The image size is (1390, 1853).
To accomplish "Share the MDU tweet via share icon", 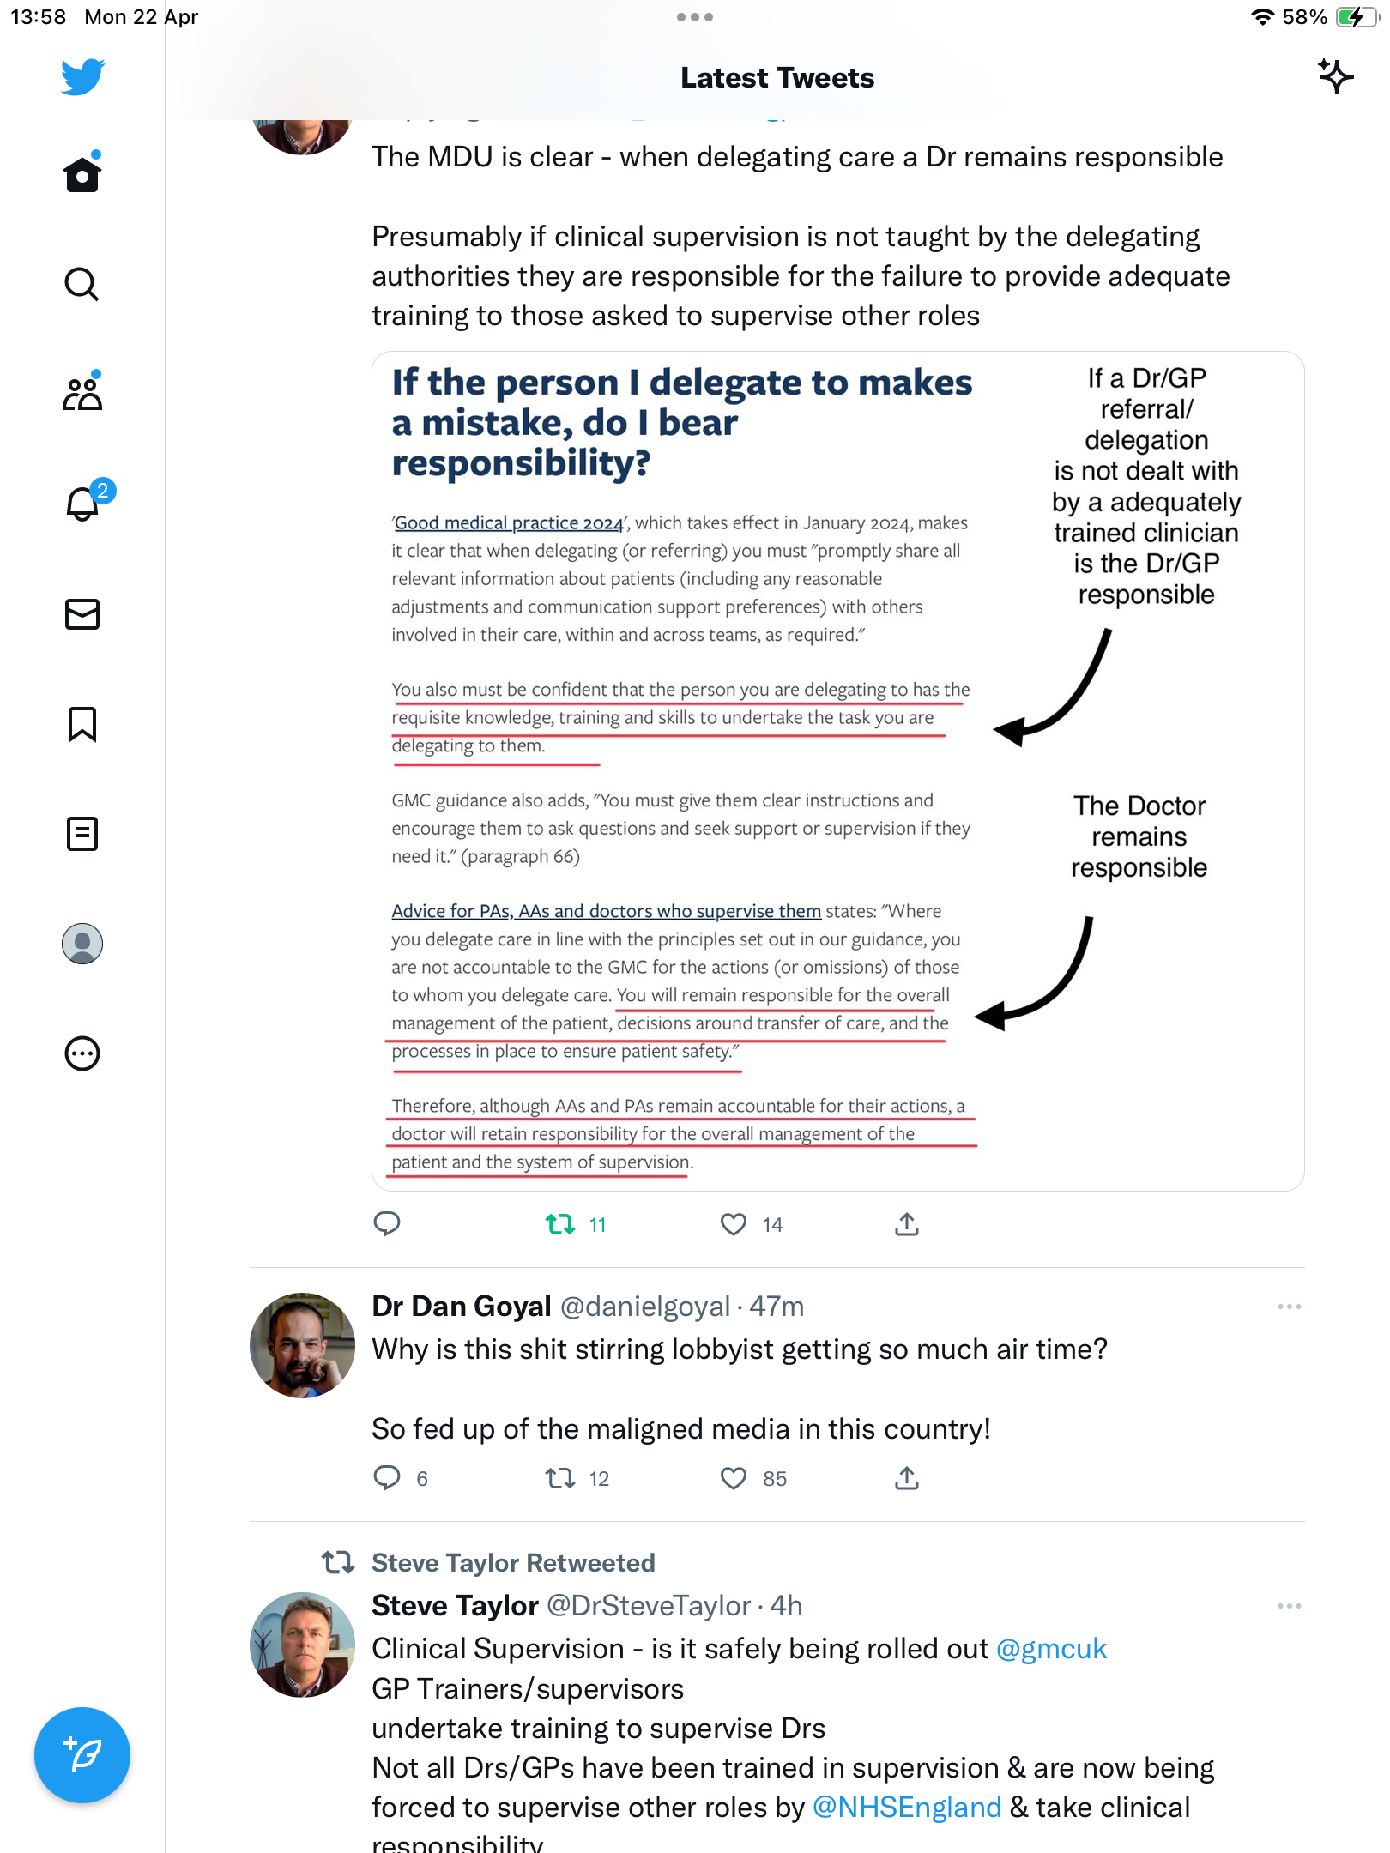I will tap(907, 1225).
